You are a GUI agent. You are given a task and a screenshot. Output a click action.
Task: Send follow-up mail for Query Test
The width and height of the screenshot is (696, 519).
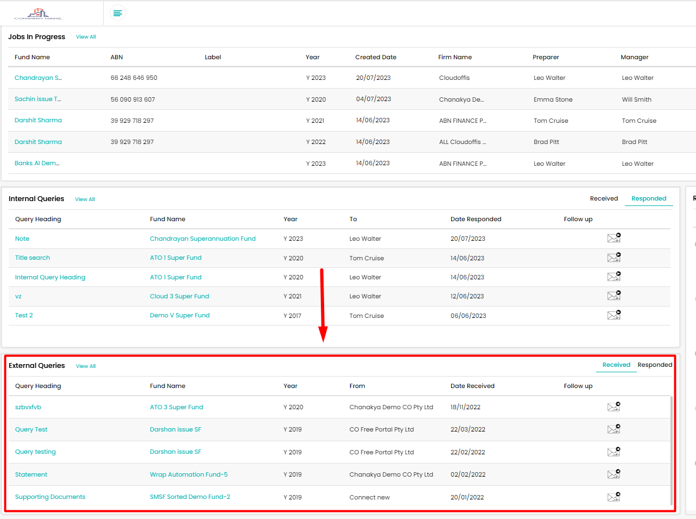coord(614,429)
